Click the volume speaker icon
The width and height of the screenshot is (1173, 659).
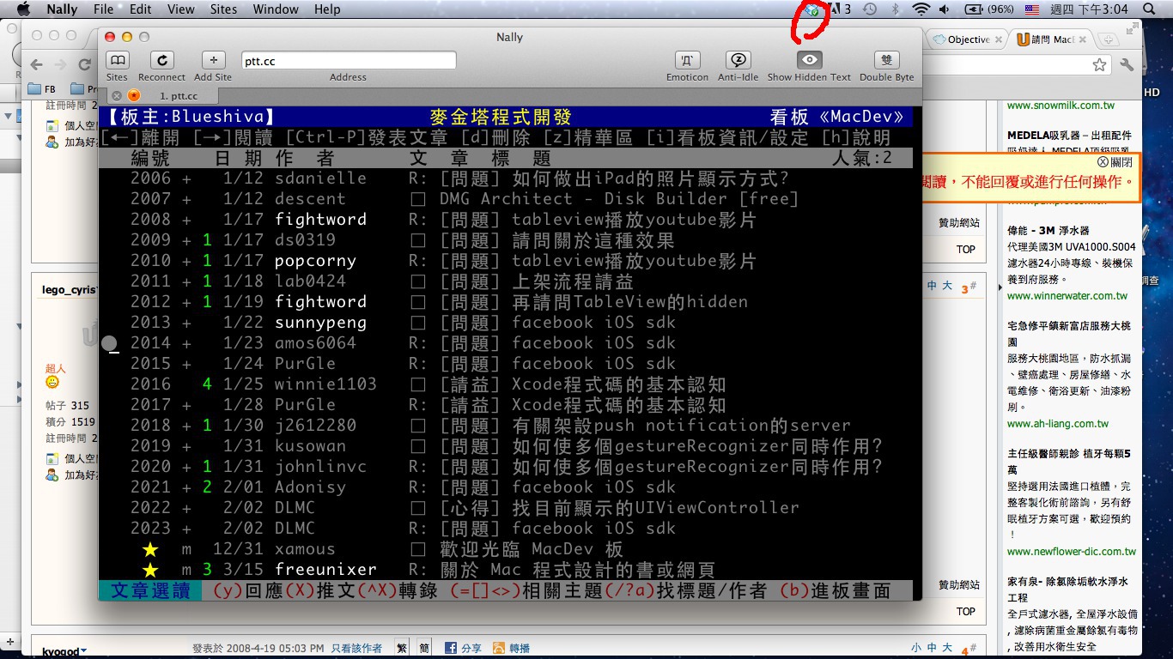click(945, 9)
